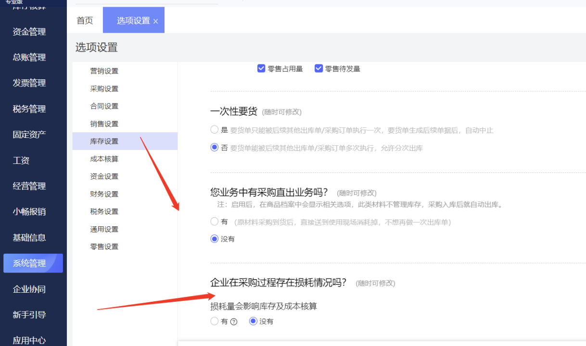Close the 选项设置 tab with the x
The image size is (586, 346).
coord(155,22)
